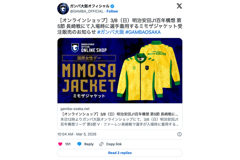This screenshot has width=240, height=160.
Task: Click the @GAMBA_OFFICIAL handle
Action: (87, 11)
